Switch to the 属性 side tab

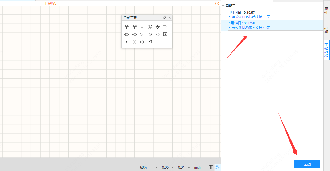(326, 11)
